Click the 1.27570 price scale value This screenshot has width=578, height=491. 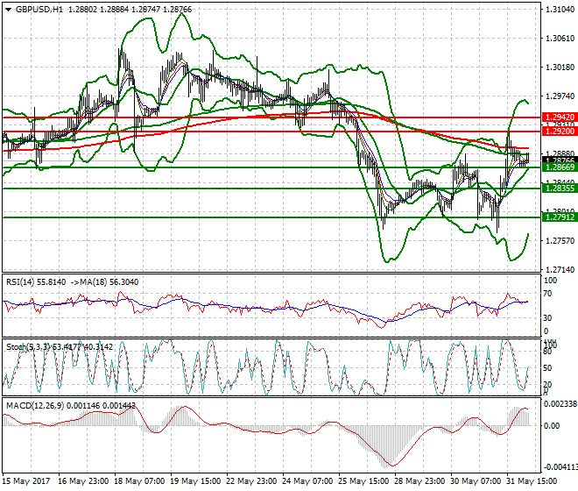(x=560, y=241)
